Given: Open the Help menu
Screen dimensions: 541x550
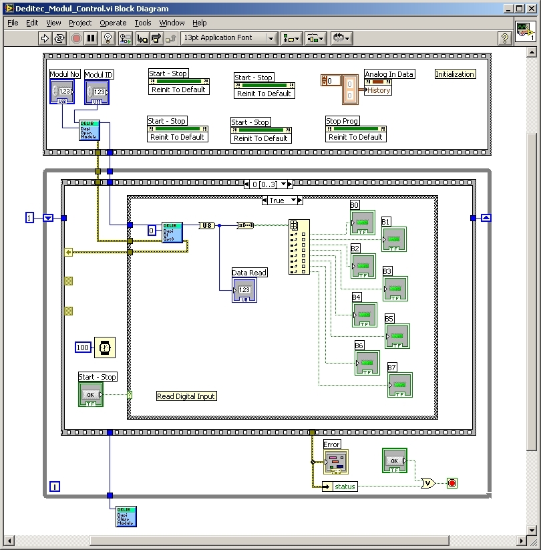Looking at the screenshot, I should coord(199,23).
